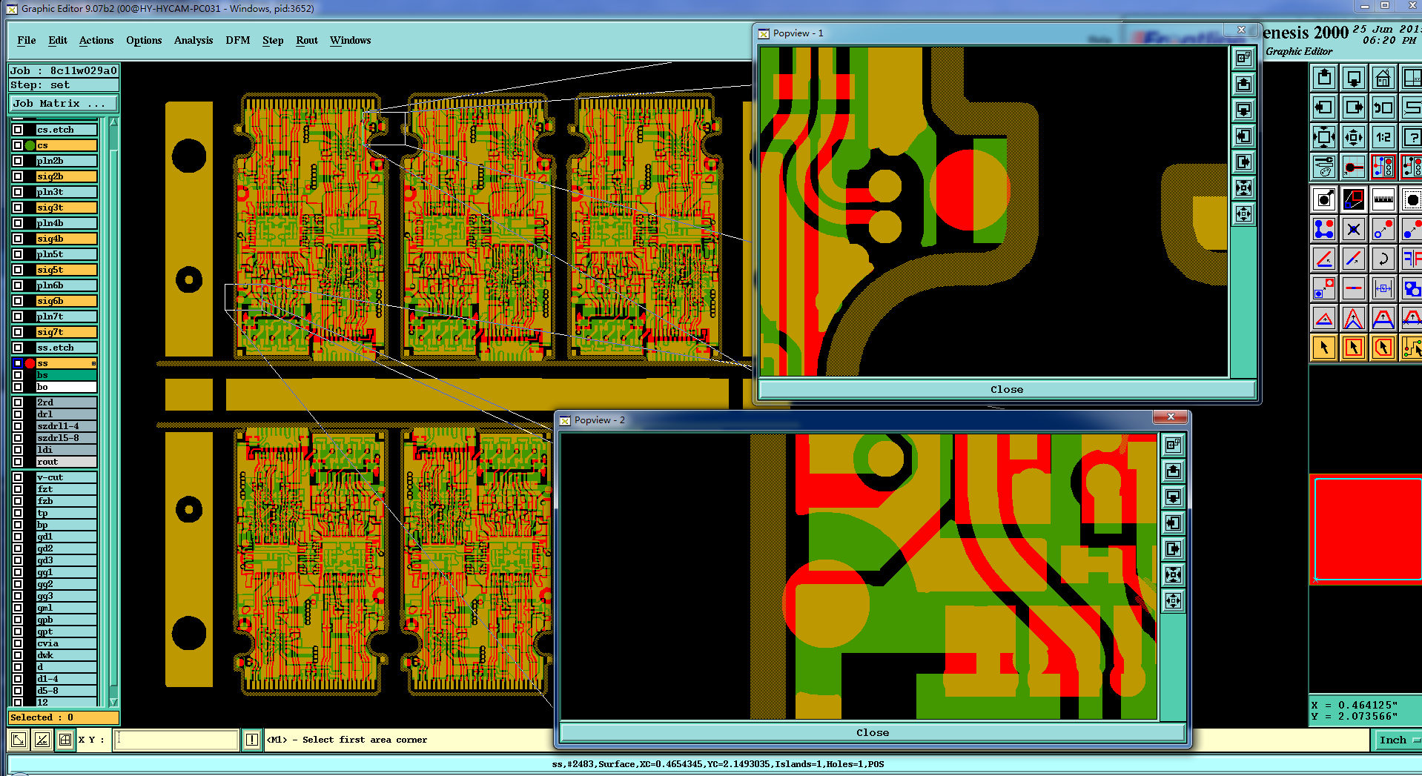Click the pan left view icon
The height and width of the screenshot is (776, 1422).
point(1324,107)
